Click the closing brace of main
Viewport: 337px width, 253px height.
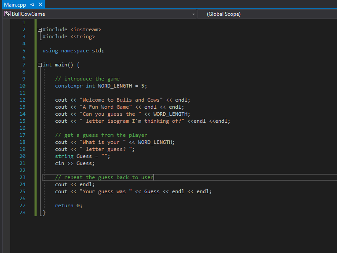click(x=44, y=213)
